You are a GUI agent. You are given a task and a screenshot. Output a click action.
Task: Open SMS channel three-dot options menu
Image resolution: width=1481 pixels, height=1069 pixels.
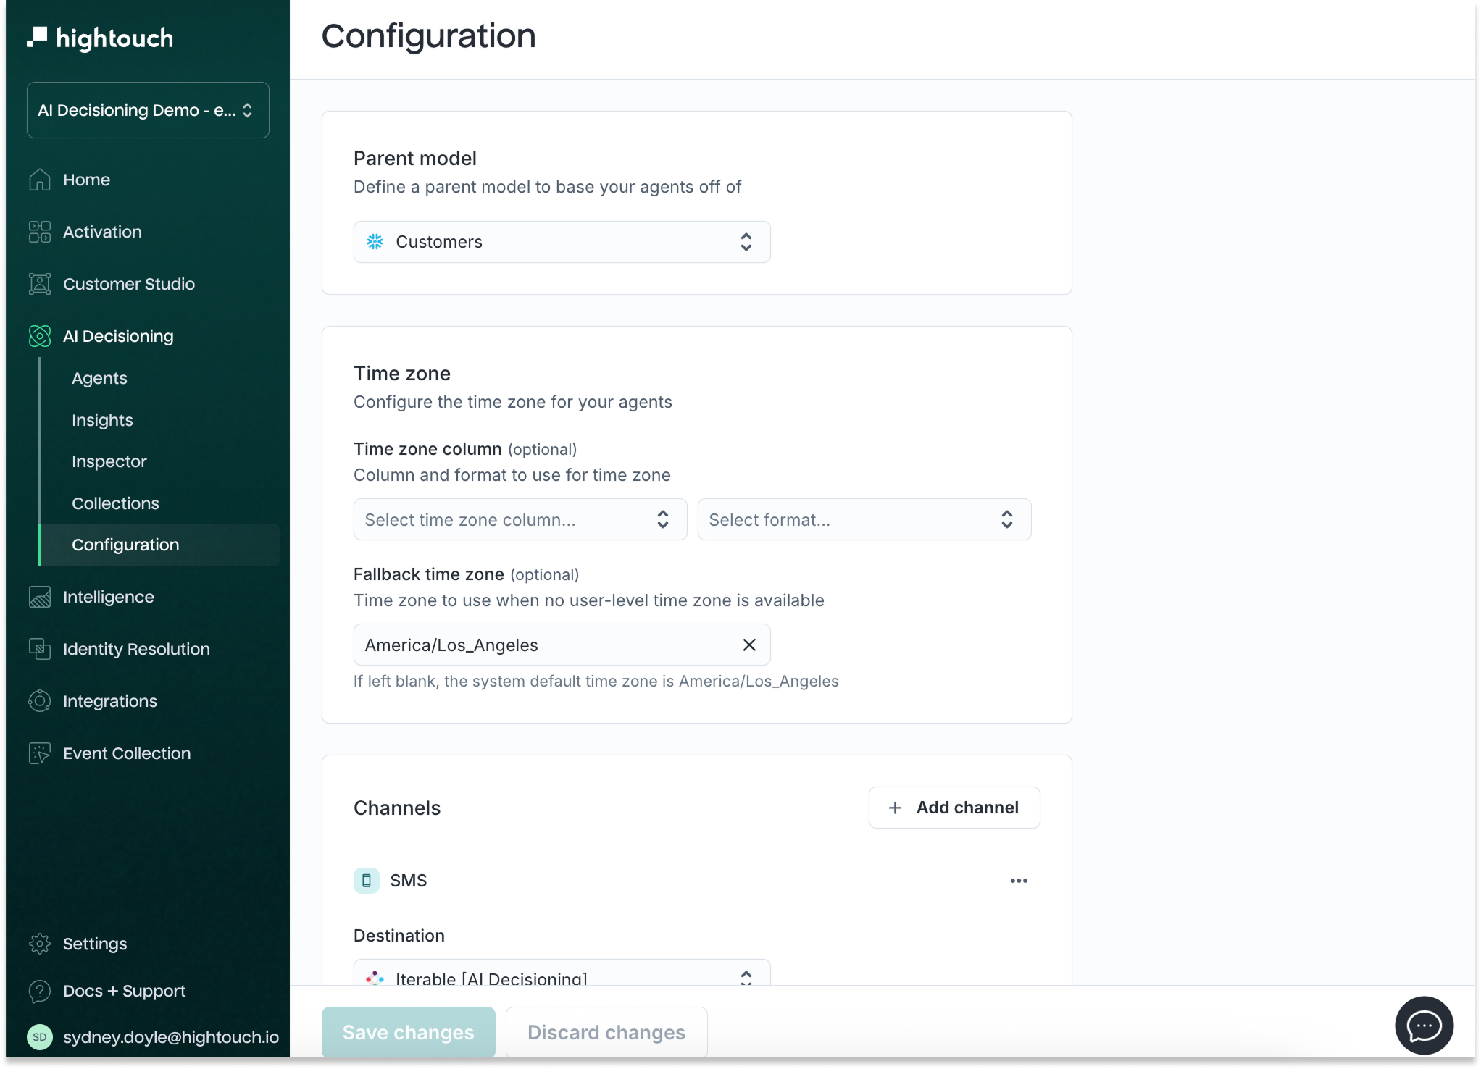(x=1018, y=881)
